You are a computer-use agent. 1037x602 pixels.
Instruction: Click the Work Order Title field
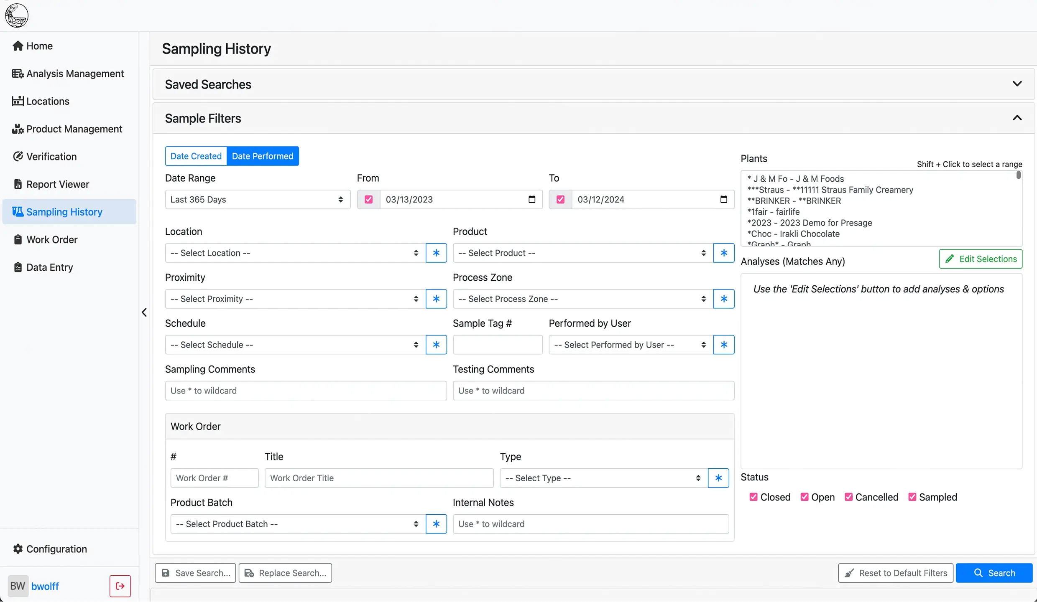pos(379,478)
